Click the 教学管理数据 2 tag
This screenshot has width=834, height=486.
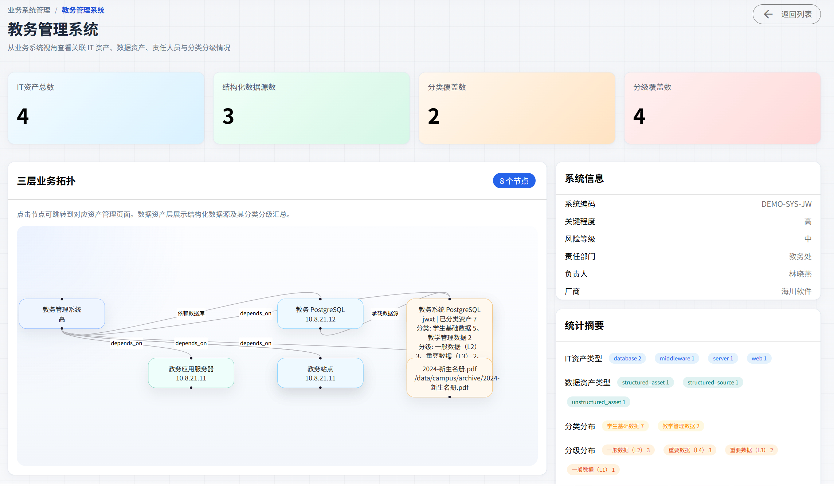pos(681,426)
